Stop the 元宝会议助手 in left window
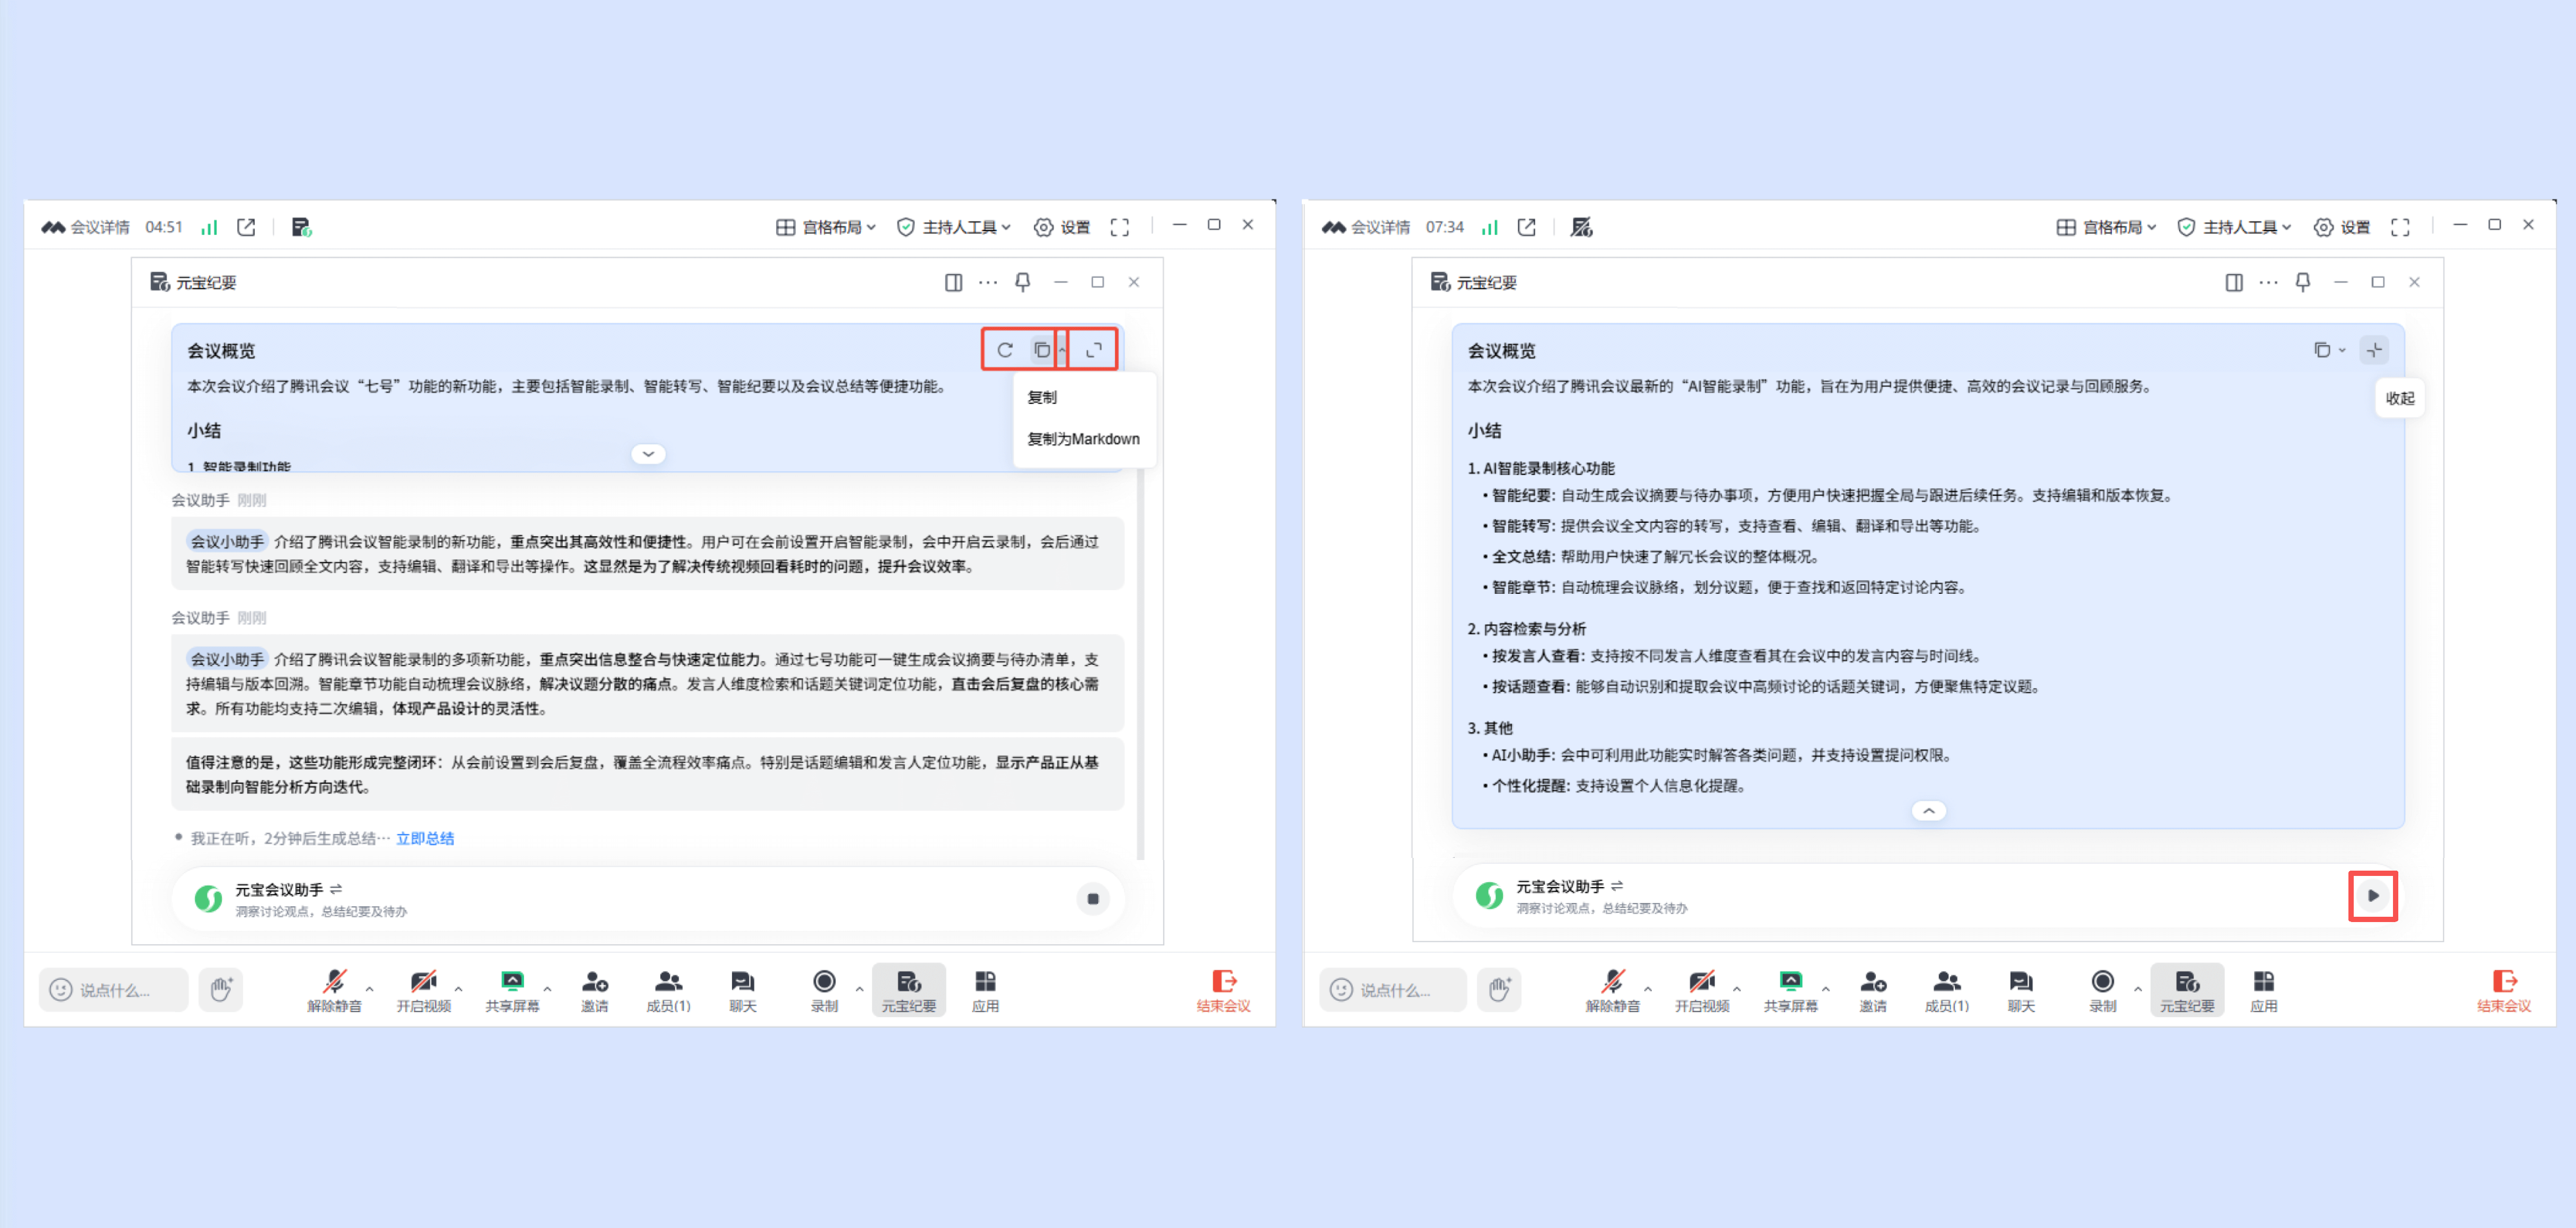Image resolution: width=2576 pixels, height=1228 pixels. click(x=1092, y=898)
